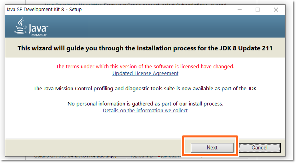Screen dimensions: 296x163
Task: Click the wizard heading about JDK 8 Update 211
Action: 145,48
